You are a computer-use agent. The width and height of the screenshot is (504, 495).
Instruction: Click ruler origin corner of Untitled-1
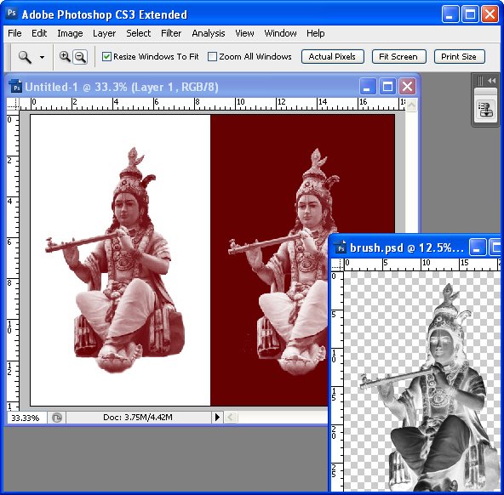tap(13, 104)
